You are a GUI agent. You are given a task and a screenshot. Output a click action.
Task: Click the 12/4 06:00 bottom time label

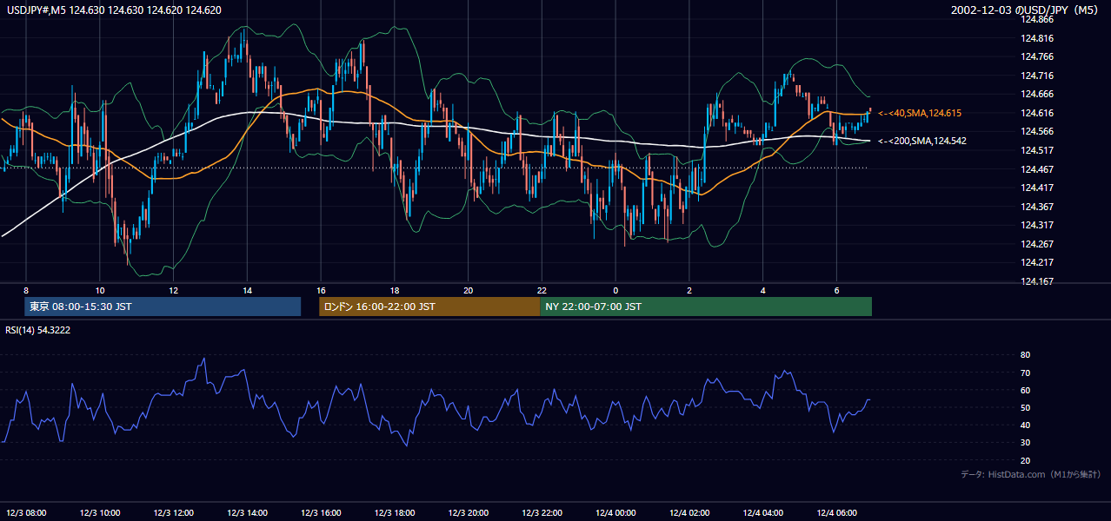[836, 512]
